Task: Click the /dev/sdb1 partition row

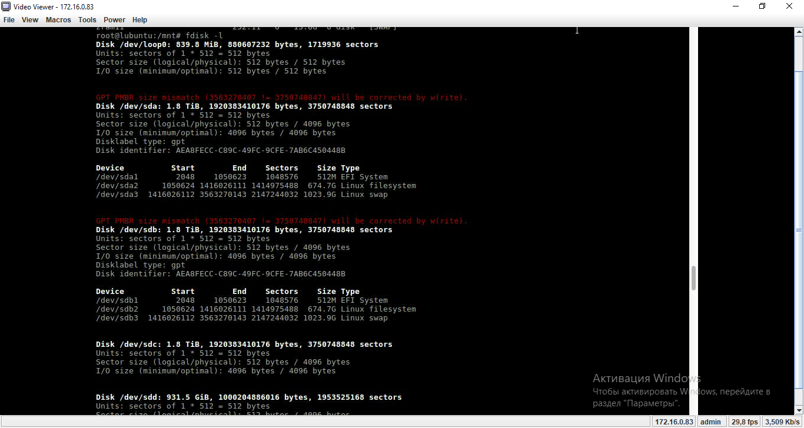Action: click(242, 300)
